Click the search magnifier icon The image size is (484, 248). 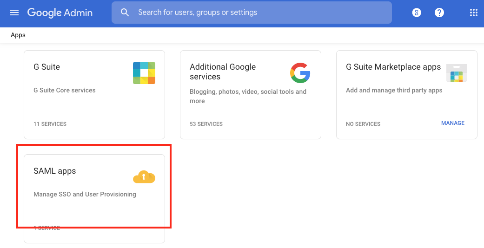[125, 13]
